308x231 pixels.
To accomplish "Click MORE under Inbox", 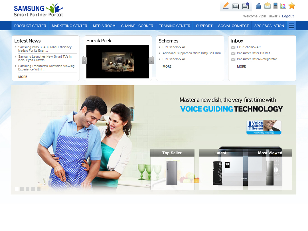I will click(242, 66).
